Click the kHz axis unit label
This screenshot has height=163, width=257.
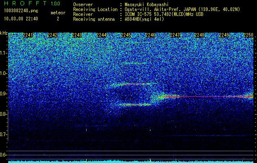point(4,33)
